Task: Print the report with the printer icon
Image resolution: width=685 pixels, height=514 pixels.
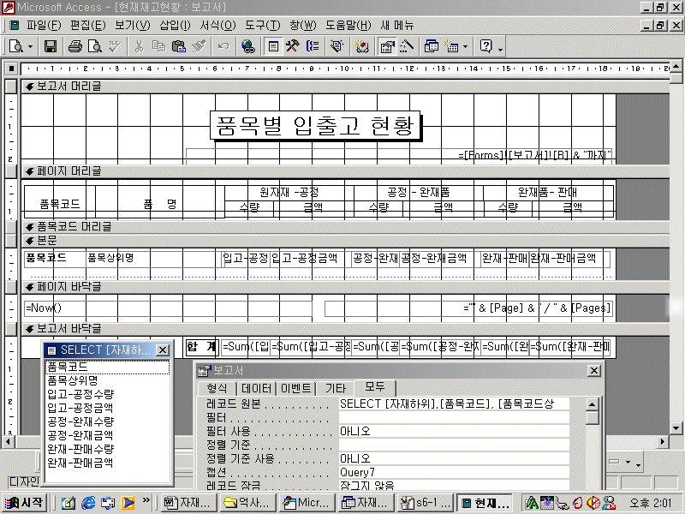Action: coord(74,46)
